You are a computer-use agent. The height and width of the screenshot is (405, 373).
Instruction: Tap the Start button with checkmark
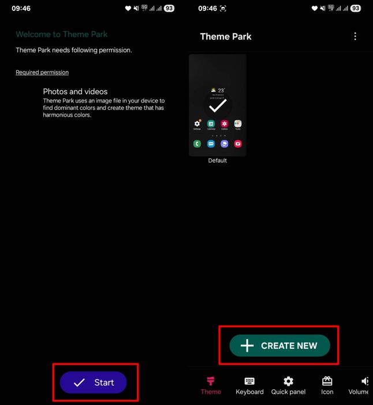pyautogui.click(x=93, y=382)
